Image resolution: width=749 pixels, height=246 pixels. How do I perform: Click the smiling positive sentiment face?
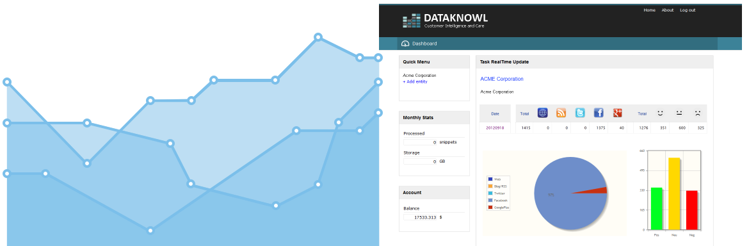coord(660,113)
